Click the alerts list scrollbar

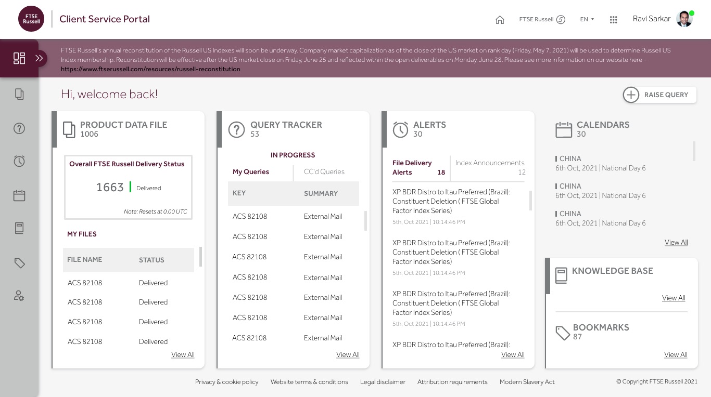[530, 201]
